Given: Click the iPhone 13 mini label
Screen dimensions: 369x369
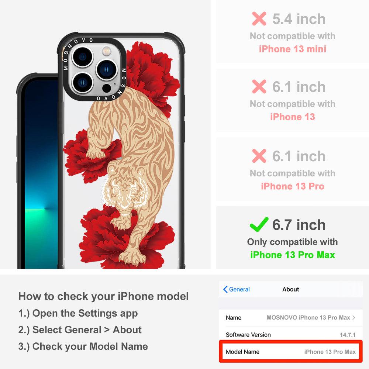Looking at the screenshot, I should pos(293,49).
